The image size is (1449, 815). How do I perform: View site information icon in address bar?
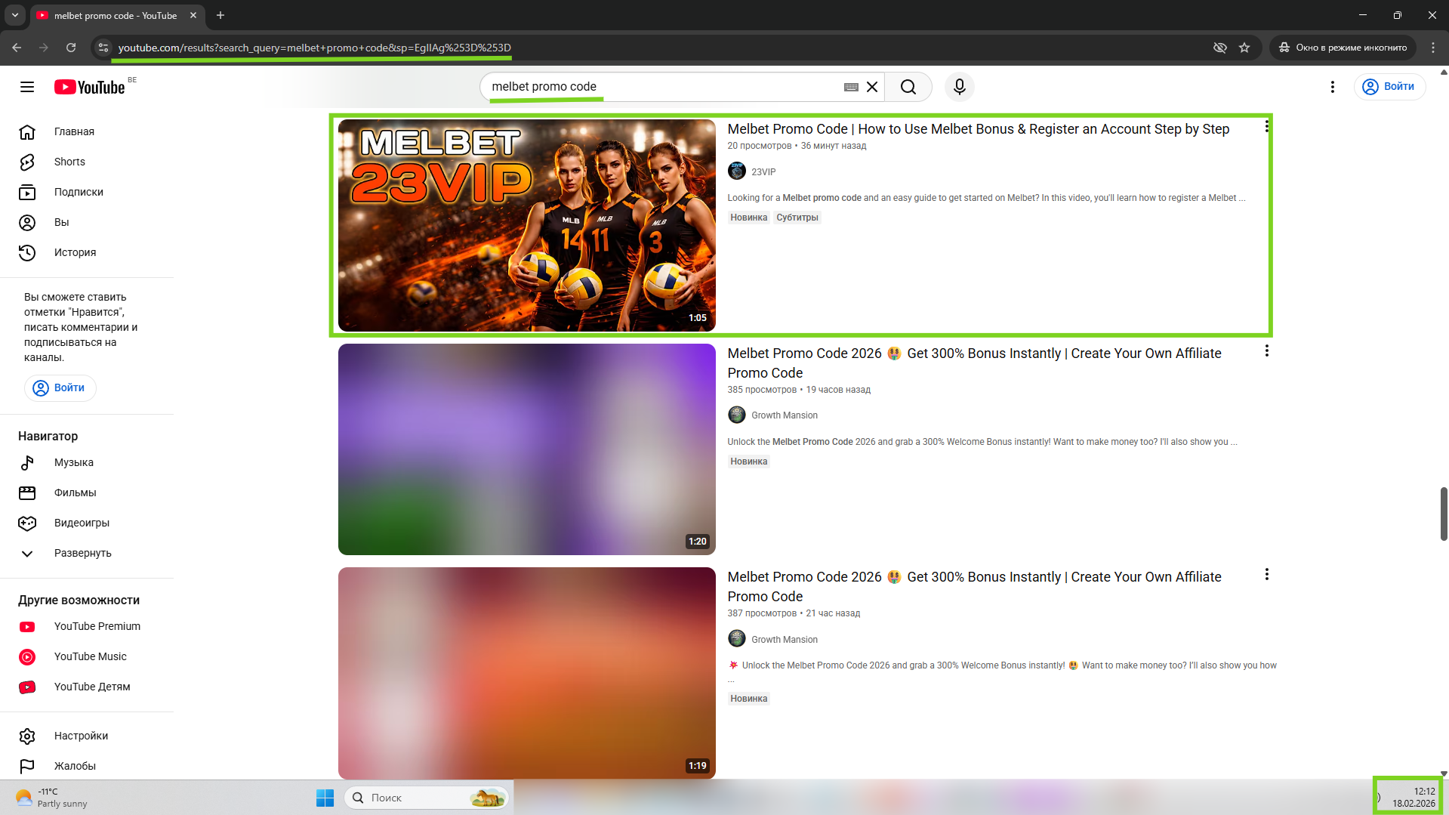pos(103,48)
